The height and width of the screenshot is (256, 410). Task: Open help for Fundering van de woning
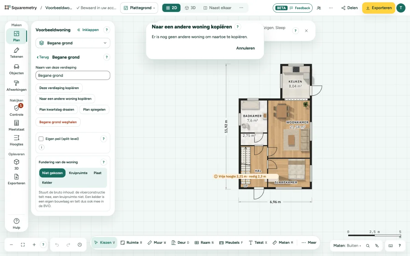click(x=104, y=162)
